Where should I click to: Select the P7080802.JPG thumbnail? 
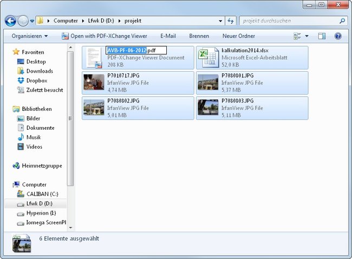tap(94, 108)
